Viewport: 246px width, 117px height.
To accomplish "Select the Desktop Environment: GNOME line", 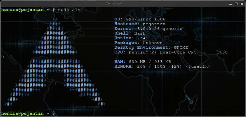I will tap(151, 47).
